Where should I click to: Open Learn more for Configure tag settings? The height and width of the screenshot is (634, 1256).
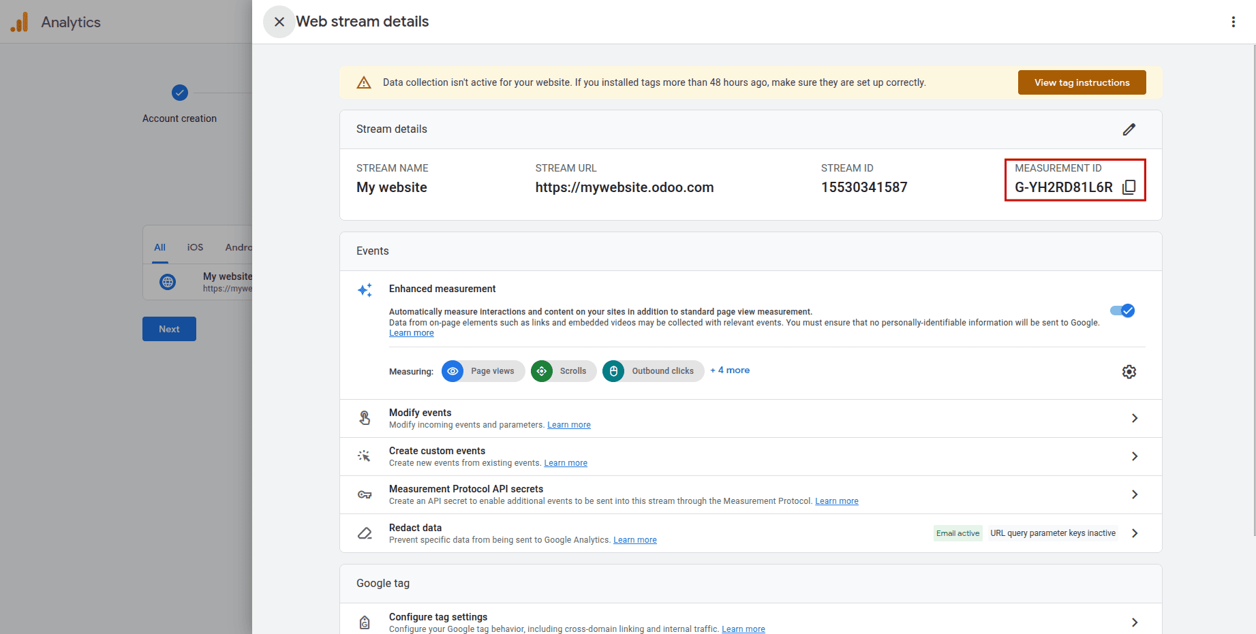(x=744, y=629)
